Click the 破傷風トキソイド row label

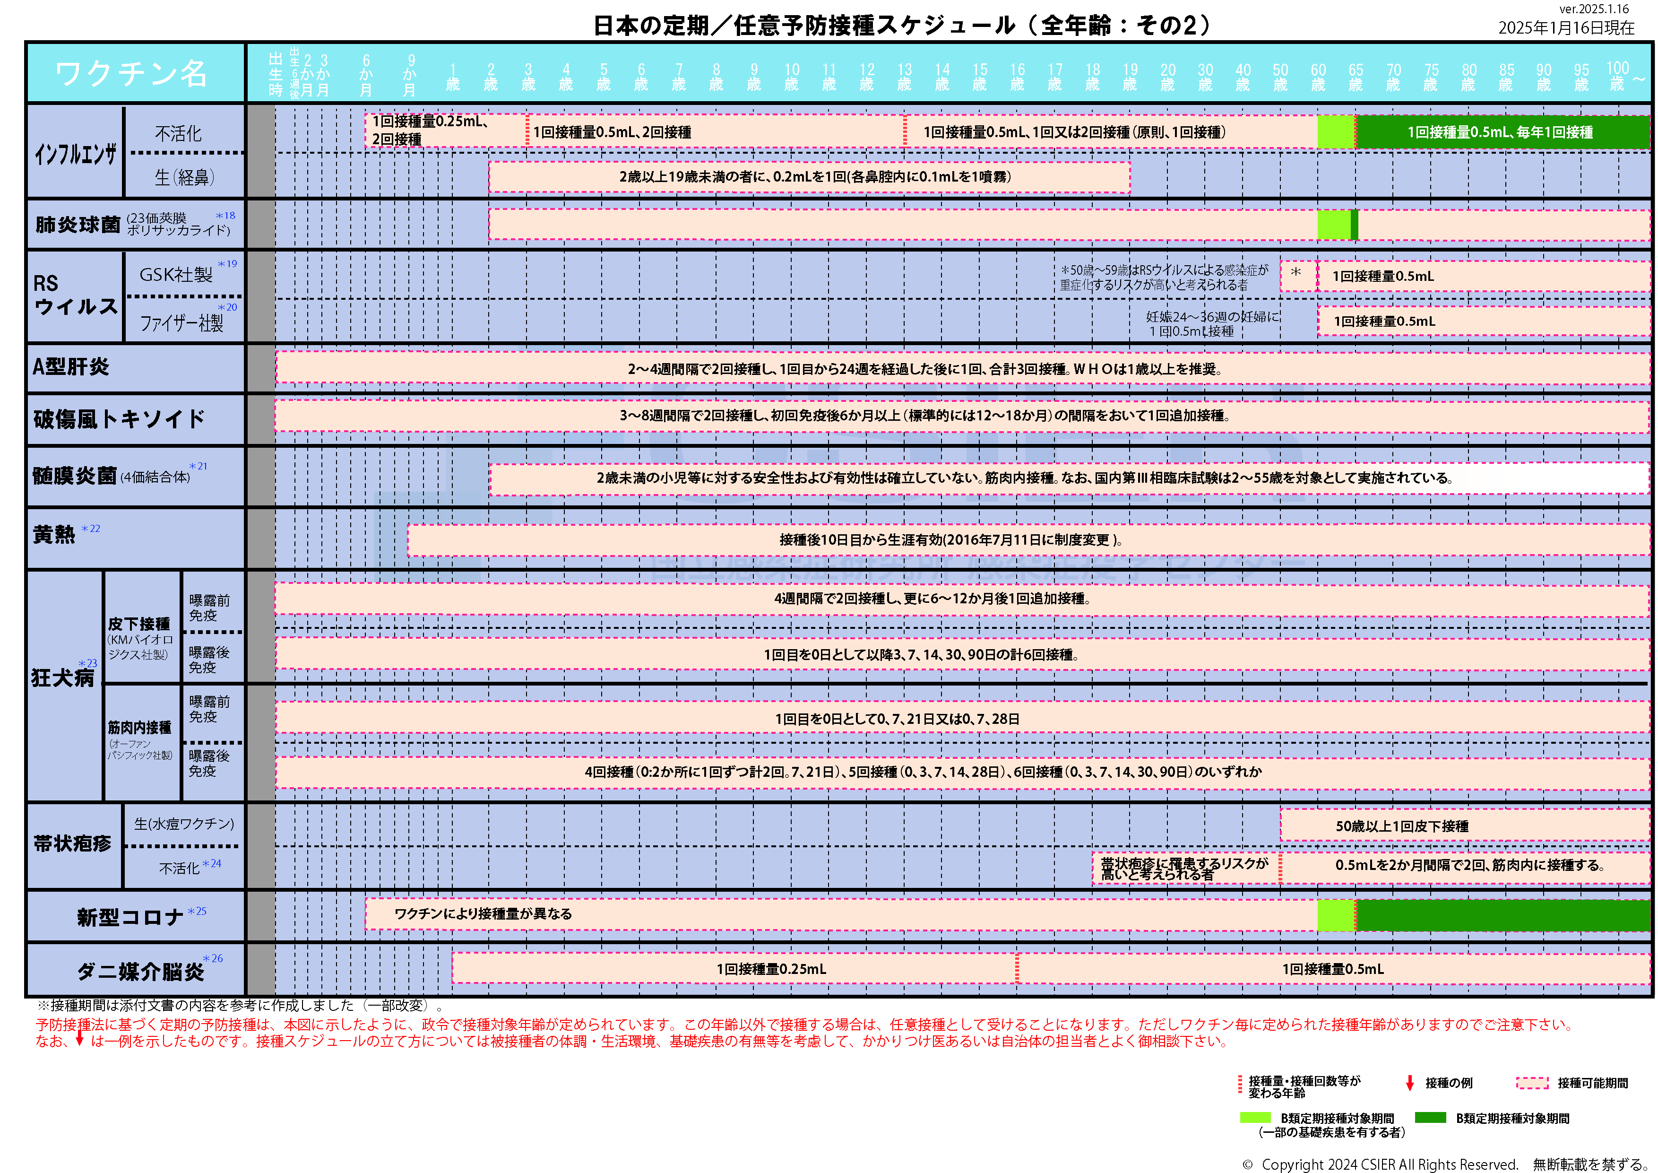(119, 419)
